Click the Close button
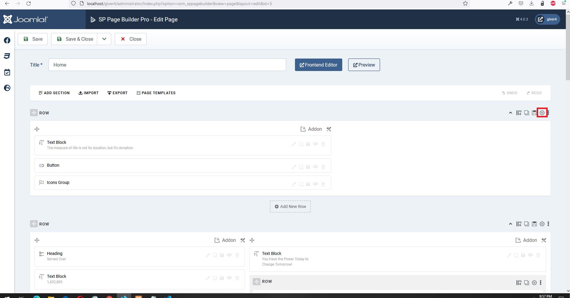This screenshot has height=298, width=570. (x=131, y=39)
